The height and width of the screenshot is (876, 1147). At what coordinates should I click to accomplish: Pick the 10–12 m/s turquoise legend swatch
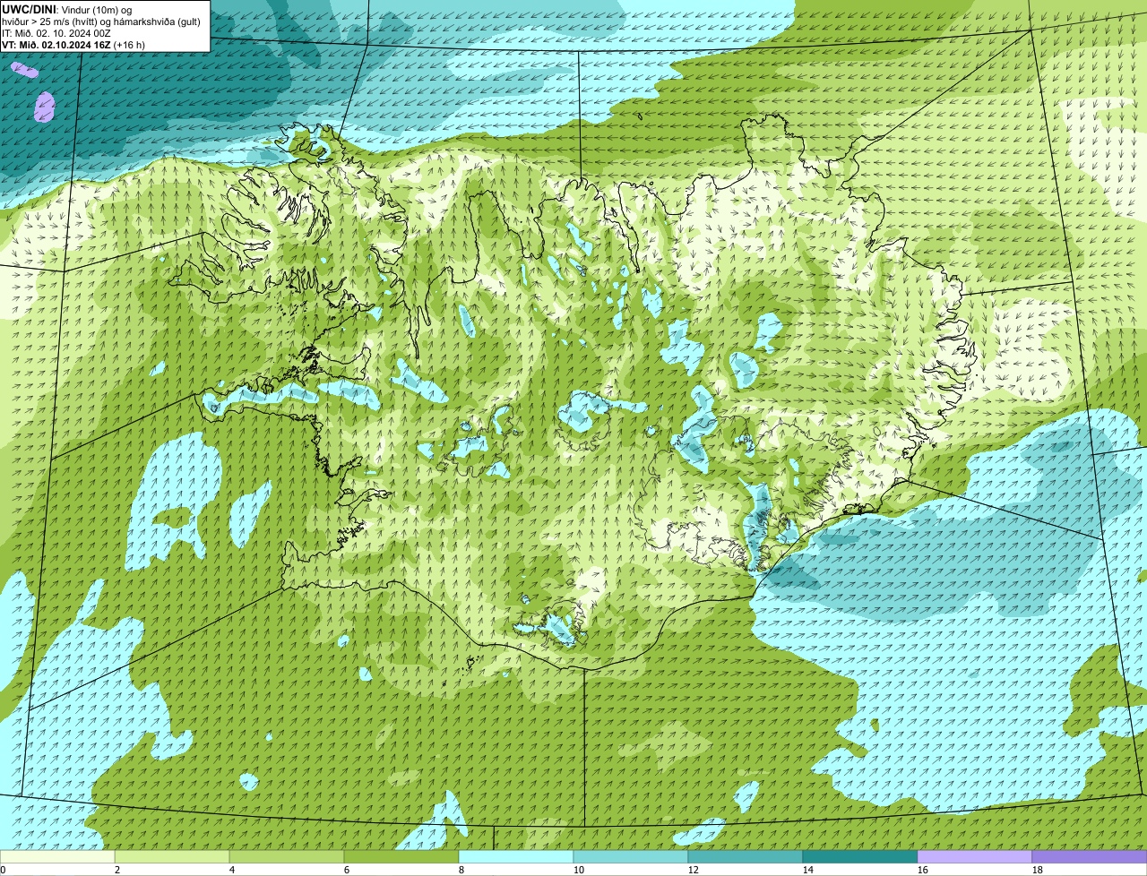tap(631, 857)
